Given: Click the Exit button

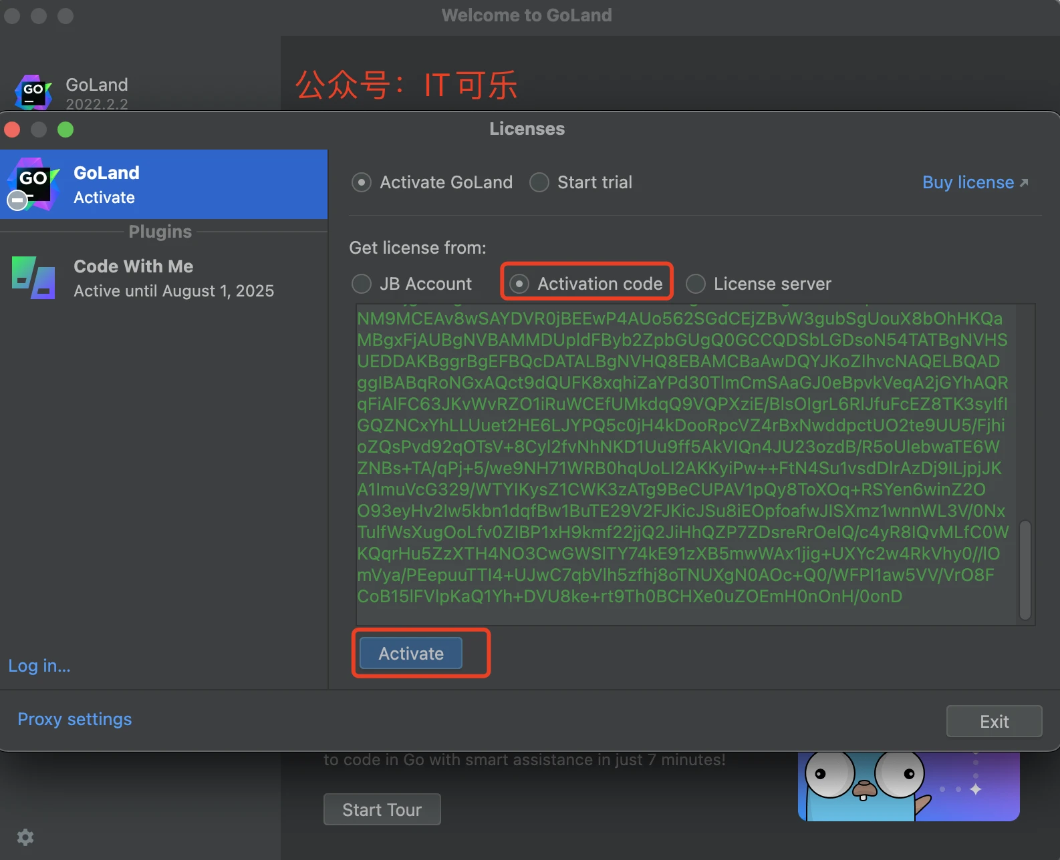Looking at the screenshot, I should pyautogui.click(x=994, y=721).
